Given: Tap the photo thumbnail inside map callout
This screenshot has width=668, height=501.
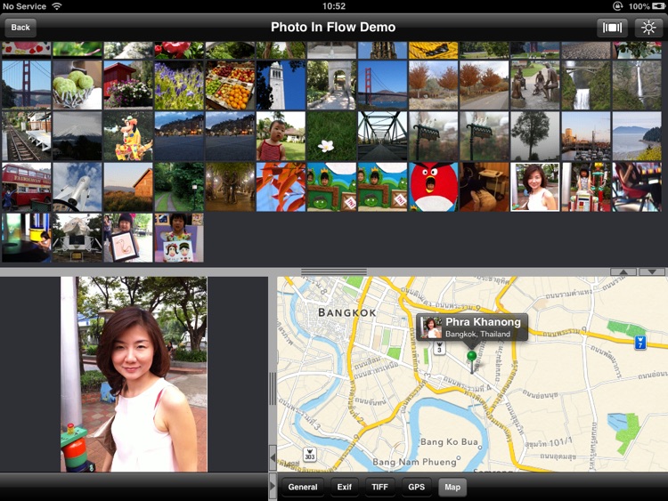Looking at the screenshot, I should pos(431,327).
